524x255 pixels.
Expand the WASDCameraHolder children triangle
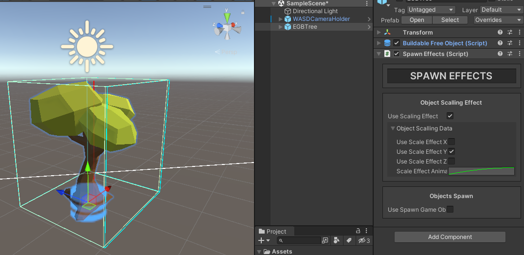(281, 19)
